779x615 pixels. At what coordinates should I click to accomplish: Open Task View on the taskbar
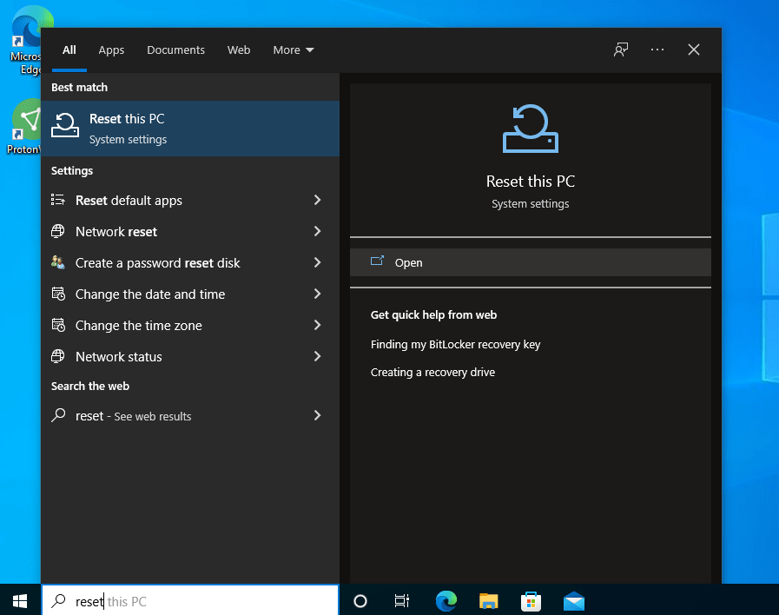pyautogui.click(x=402, y=600)
